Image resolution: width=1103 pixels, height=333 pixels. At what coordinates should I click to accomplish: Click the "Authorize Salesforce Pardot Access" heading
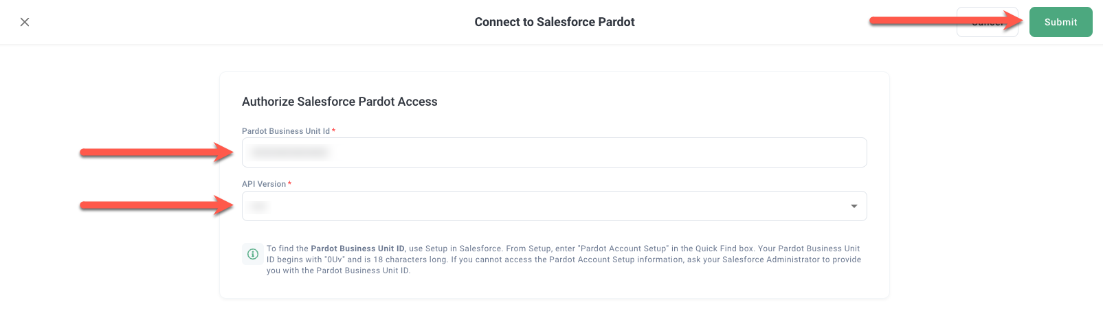tap(339, 102)
